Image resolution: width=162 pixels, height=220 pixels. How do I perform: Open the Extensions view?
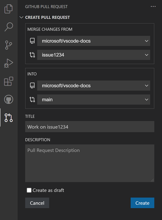coord(8,81)
